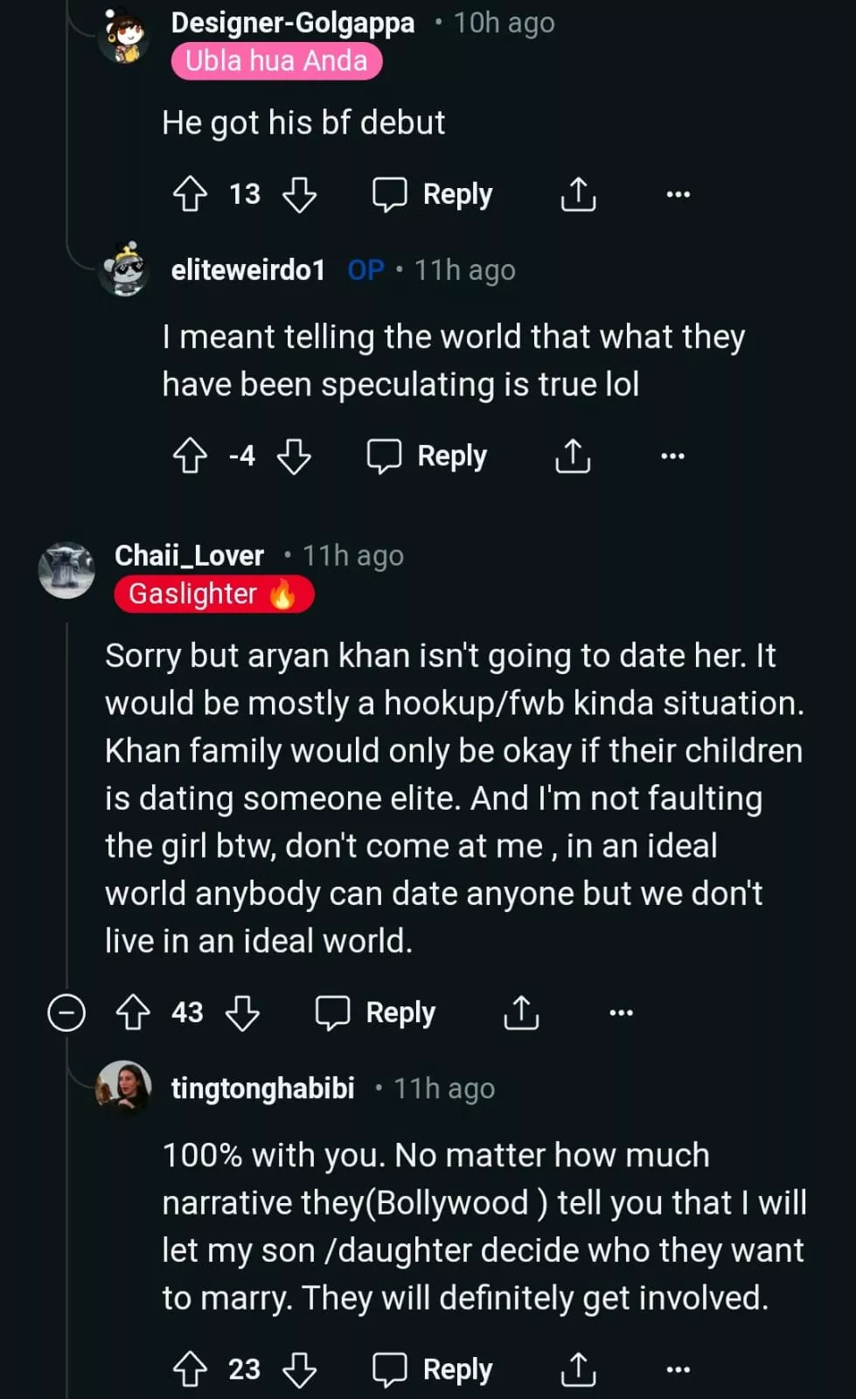Viewport: 856px width, 1399px height.
Task: Upvote tingtonghabibi's comment
Action: click(x=190, y=1369)
